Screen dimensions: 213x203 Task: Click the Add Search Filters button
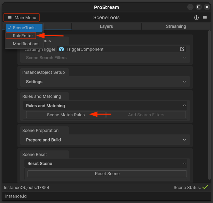[146, 115]
